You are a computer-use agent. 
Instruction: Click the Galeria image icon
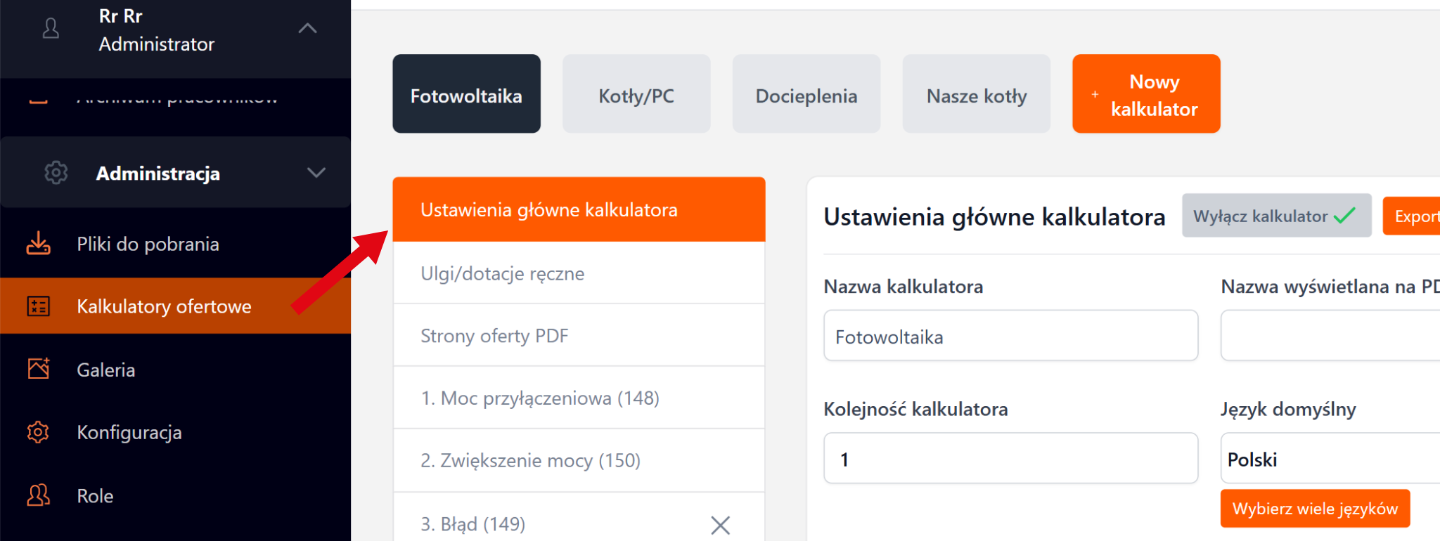[39, 369]
